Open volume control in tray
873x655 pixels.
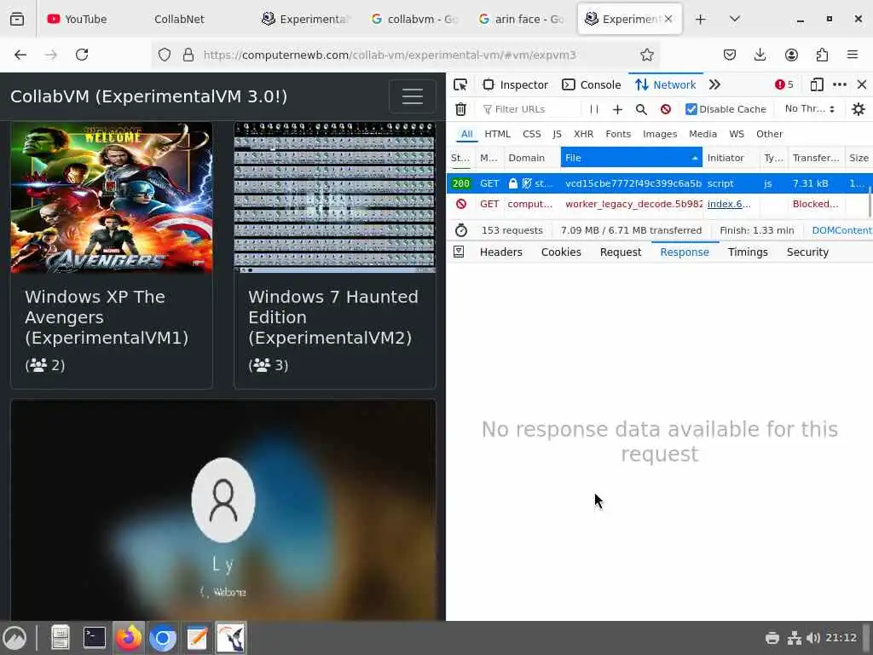(x=812, y=638)
